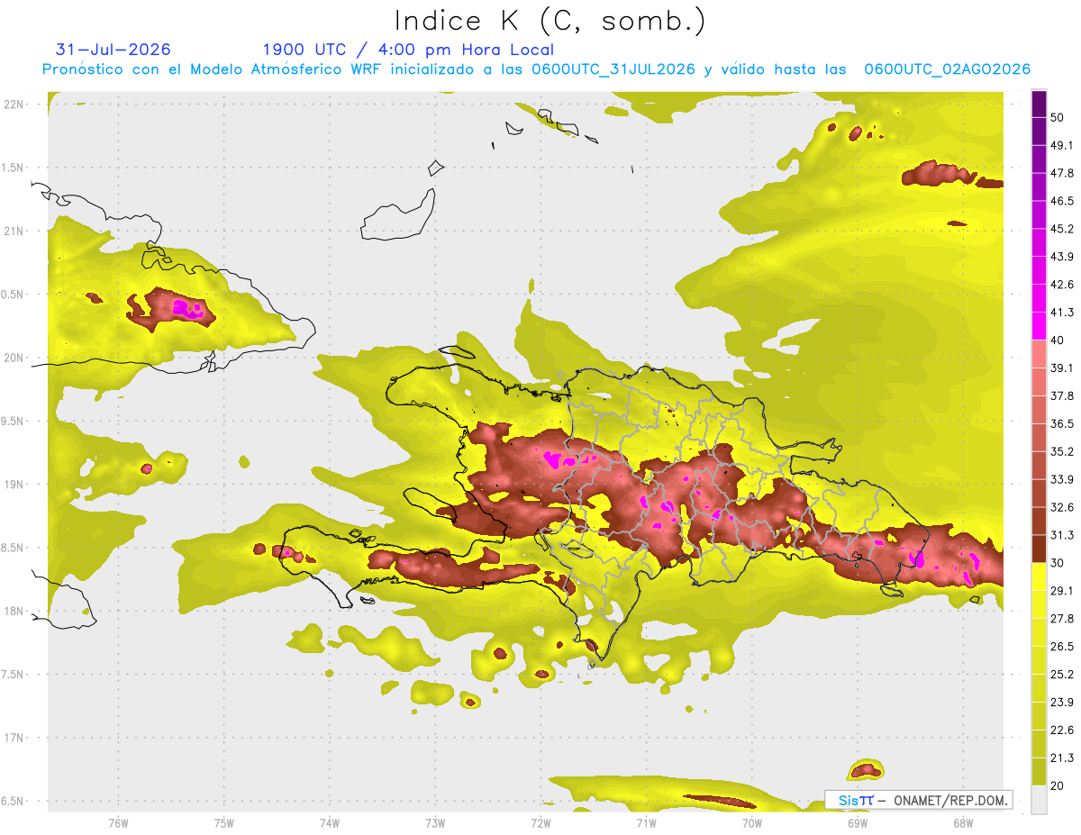This screenshot has width=1081, height=835.
Task: Pick the dark brown legend swatch between 30 and 31.3
Action: tap(1039, 549)
